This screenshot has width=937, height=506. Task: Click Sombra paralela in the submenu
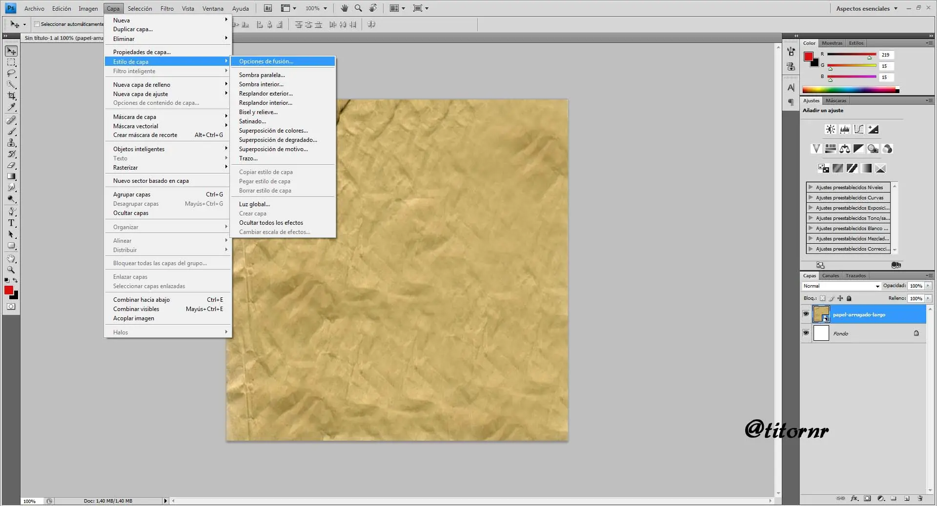(x=262, y=75)
